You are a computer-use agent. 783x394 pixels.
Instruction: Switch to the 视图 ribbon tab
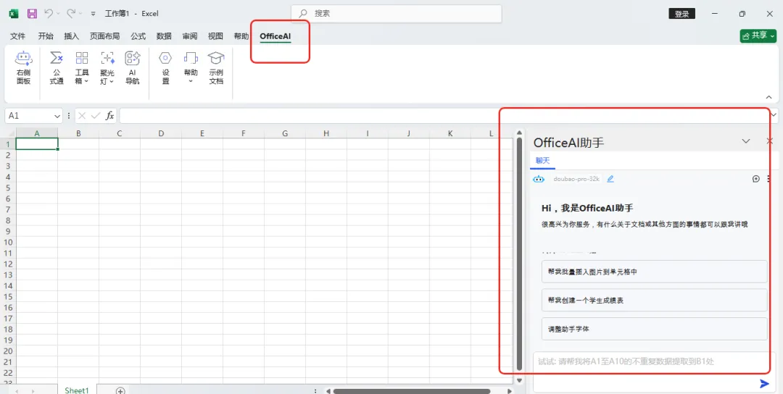216,36
